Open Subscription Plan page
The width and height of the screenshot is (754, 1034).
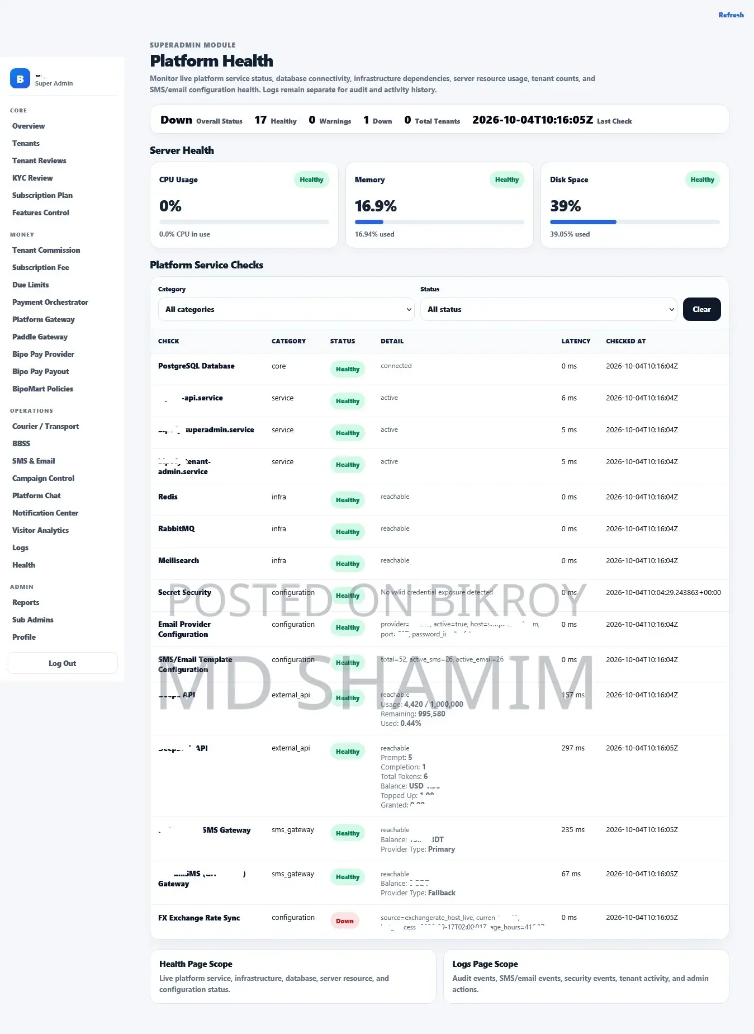42,196
